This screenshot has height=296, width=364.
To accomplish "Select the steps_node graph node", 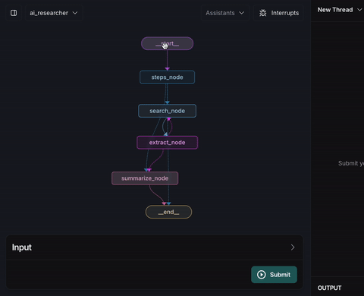I will pyautogui.click(x=167, y=77).
